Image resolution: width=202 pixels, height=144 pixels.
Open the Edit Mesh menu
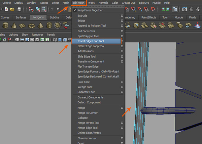tap(78, 3)
